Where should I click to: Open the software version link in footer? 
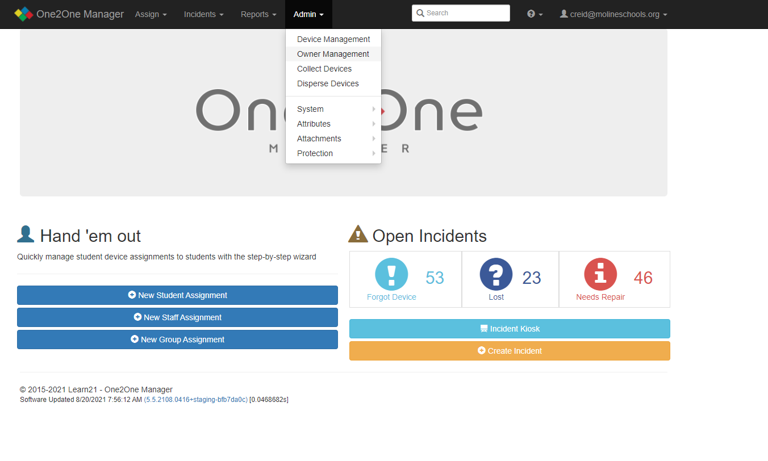pos(196,400)
